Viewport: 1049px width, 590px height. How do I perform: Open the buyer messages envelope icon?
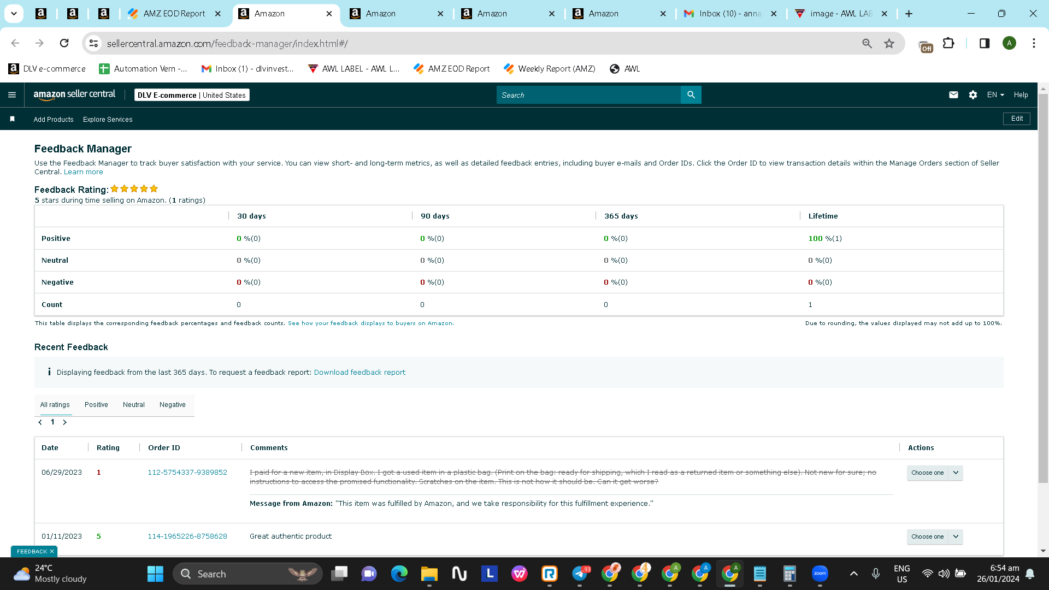(953, 95)
